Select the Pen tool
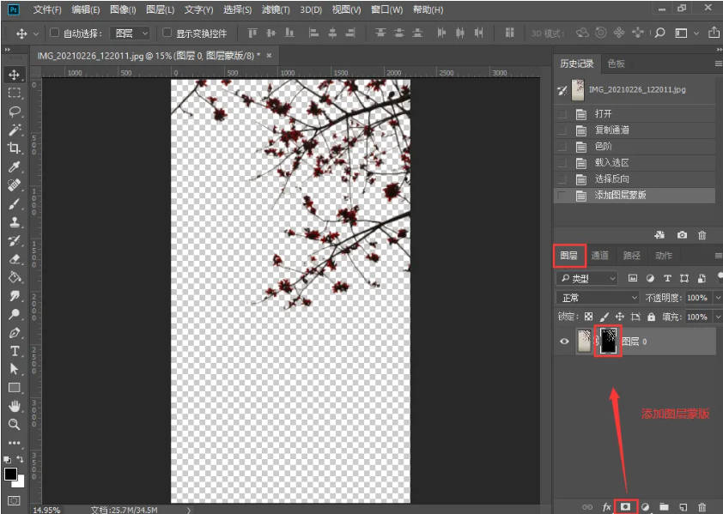Image resolution: width=723 pixels, height=514 pixels. tap(15, 332)
